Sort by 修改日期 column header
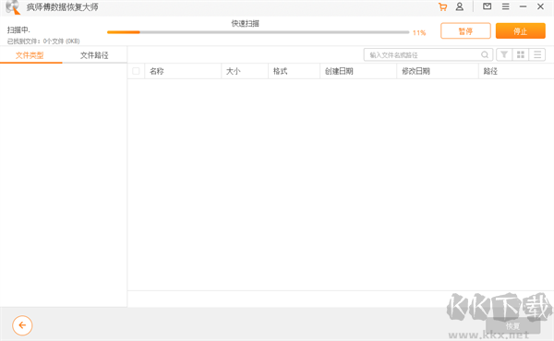 438,71
